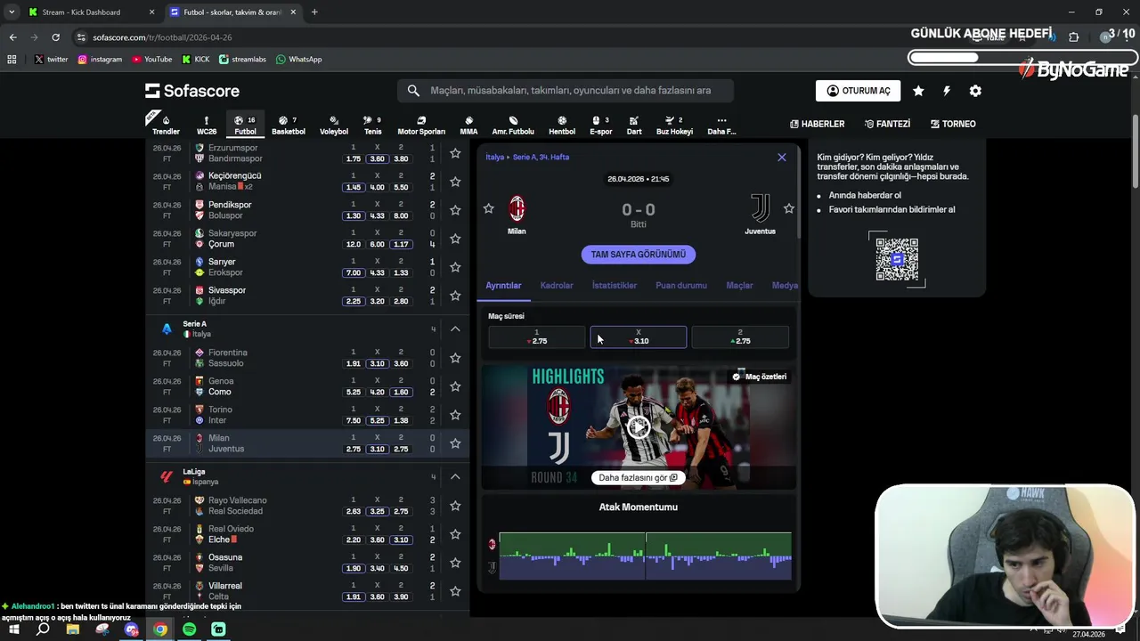The image size is (1140, 641).
Task: Collapse the LaLiga league section
Action: (x=455, y=477)
